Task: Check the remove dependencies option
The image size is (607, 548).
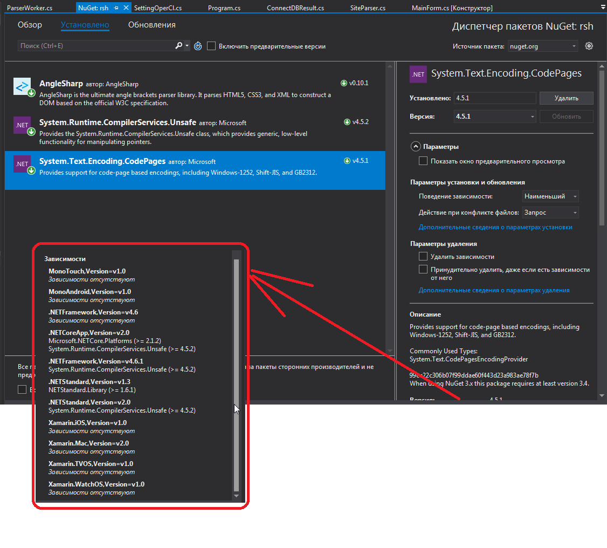Action: pyautogui.click(x=423, y=256)
